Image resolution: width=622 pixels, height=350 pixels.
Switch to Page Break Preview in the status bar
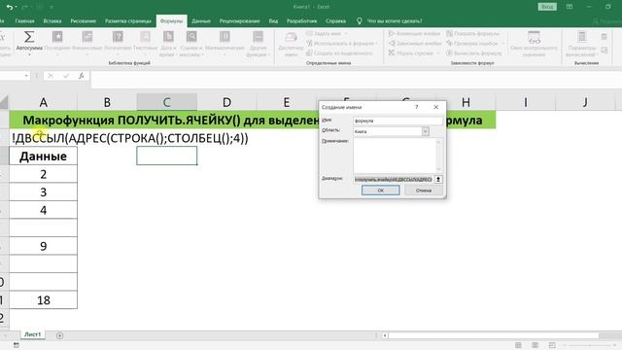(x=552, y=345)
